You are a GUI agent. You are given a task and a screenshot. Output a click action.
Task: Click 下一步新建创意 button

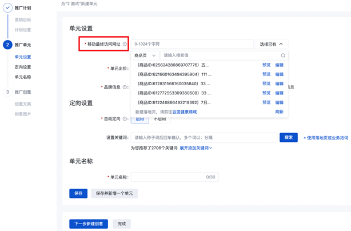point(89,224)
